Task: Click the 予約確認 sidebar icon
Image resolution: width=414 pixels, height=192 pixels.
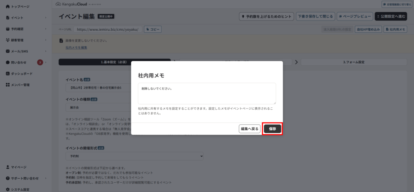Action: (8, 29)
